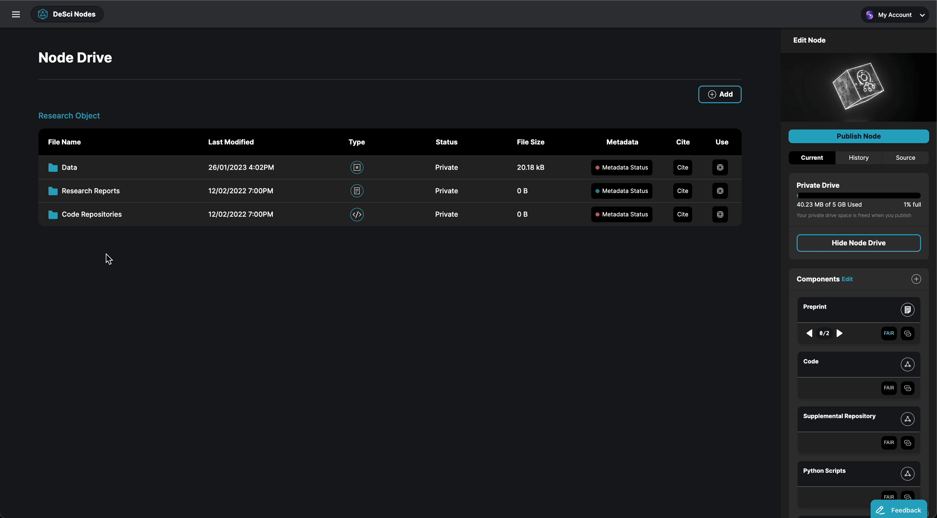
Task: Switch to the Source tab
Action: 905,158
